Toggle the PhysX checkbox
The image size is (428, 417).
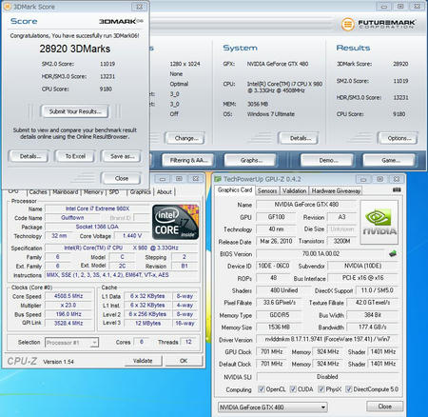coord(321,389)
